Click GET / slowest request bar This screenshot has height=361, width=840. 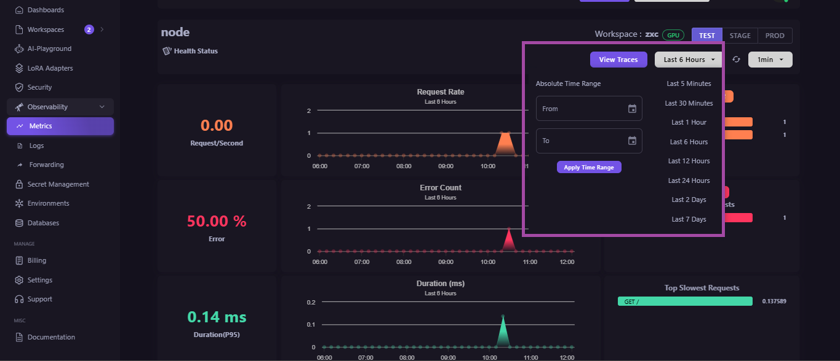pyautogui.click(x=685, y=301)
